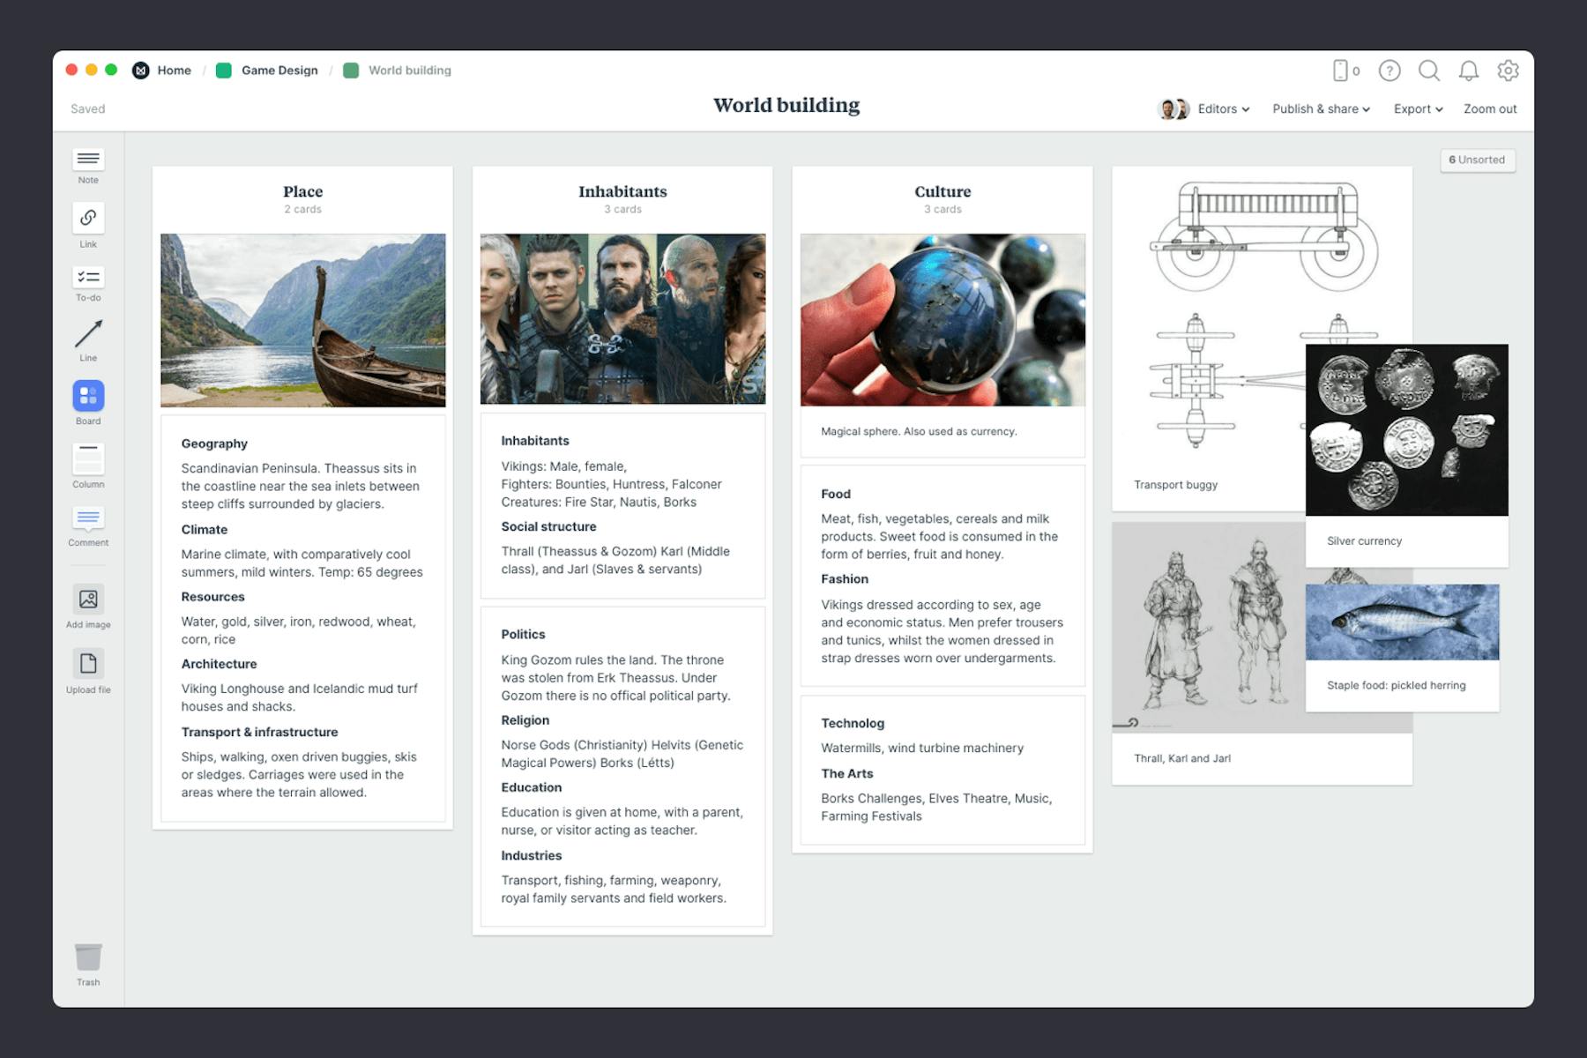Click Zoom out

click(x=1489, y=108)
